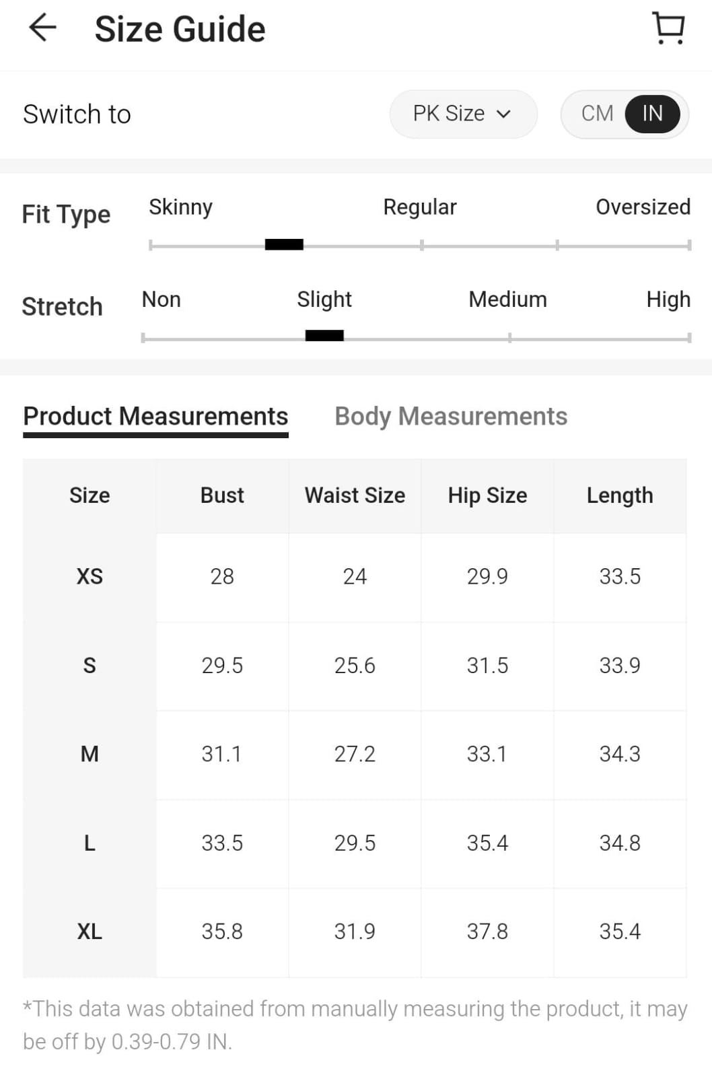Open the Product Measurements tab
Screen dimensions: 712x1077
(155, 417)
